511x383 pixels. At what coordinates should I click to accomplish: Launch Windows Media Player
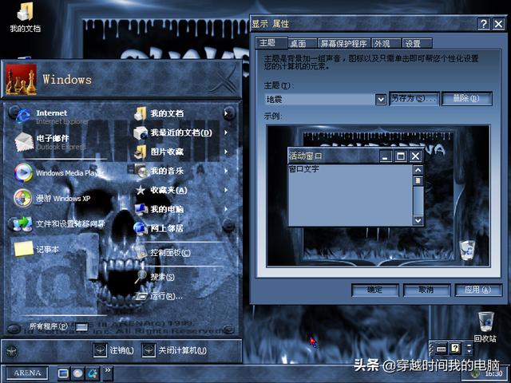point(58,172)
